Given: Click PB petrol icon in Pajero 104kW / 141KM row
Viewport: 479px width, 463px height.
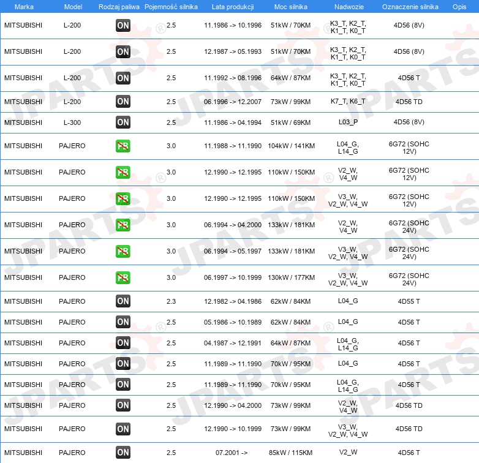Looking at the screenshot, I should click(123, 146).
